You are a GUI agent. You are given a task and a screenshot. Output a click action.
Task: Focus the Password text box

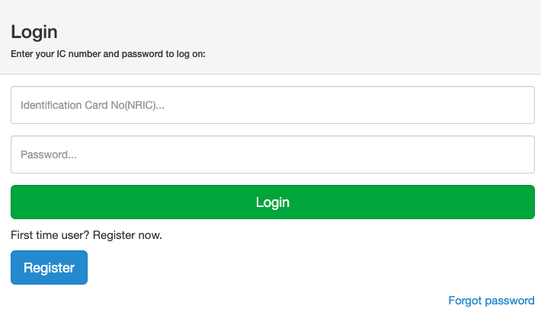coord(272,154)
